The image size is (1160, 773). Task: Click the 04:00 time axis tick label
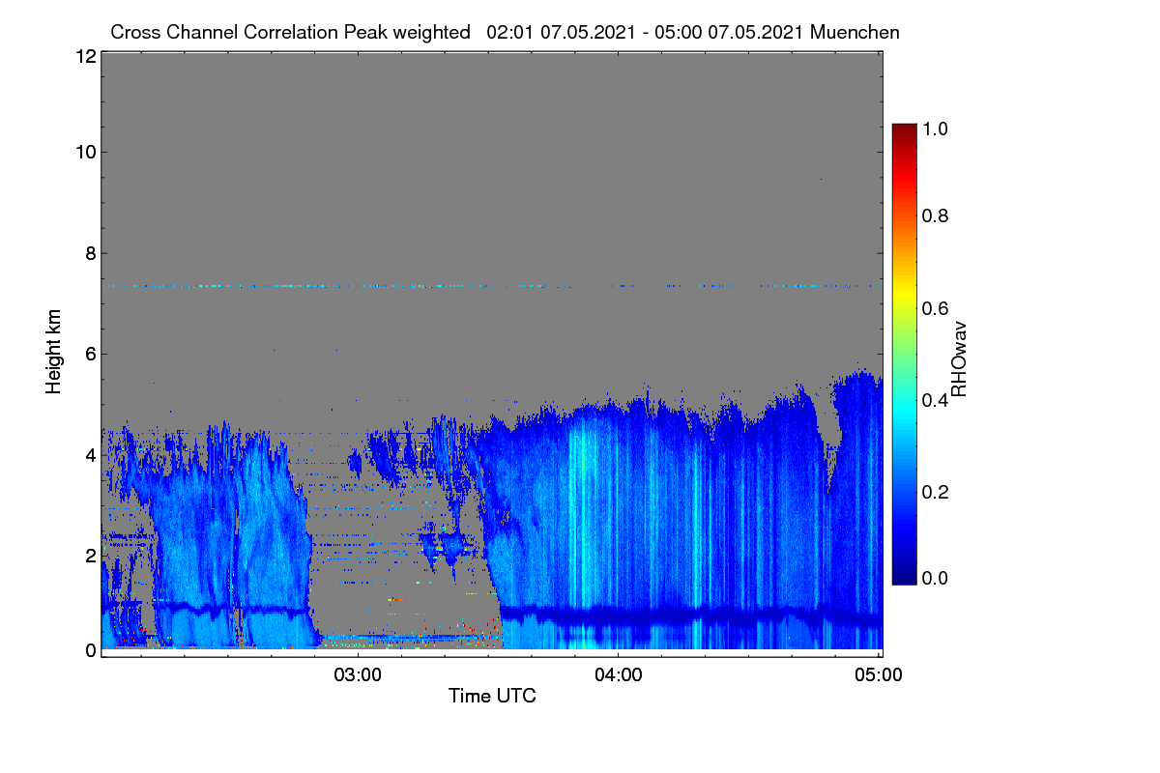pyautogui.click(x=619, y=675)
